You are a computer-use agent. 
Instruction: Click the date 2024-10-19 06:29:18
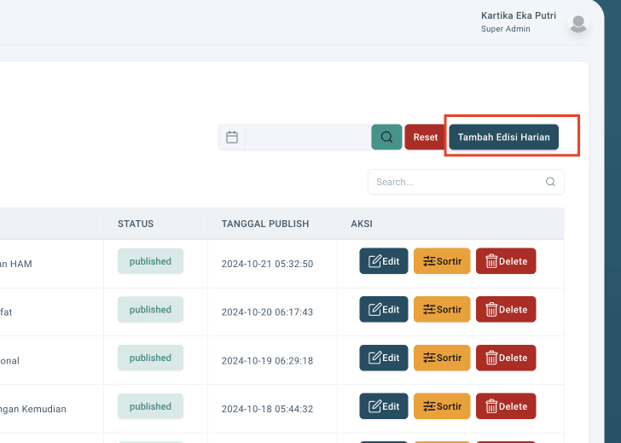click(x=267, y=360)
